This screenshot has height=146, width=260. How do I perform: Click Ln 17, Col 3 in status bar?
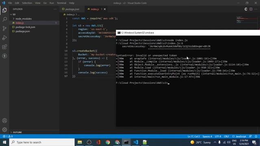(193, 136)
